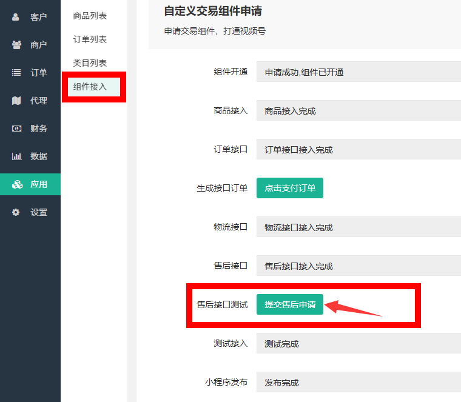Viewport: 461px width, 402px height.
Task: Click the 提交售后申请 button
Action: (290, 304)
